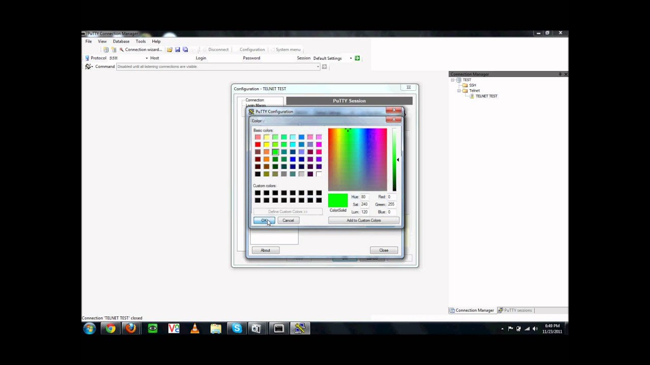Screen dimensions: 650x365
Task: Open the Command history dropdown arrow
Action: [318, 66]
